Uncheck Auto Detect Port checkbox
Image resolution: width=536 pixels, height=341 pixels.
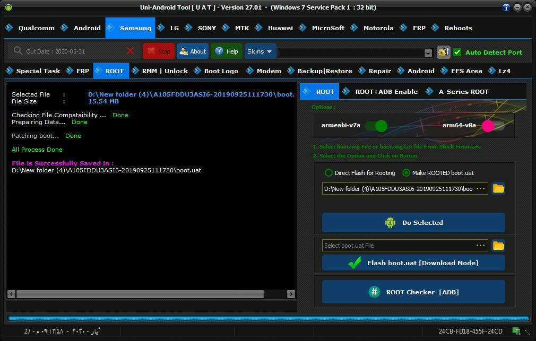click(x=457, y=53)
